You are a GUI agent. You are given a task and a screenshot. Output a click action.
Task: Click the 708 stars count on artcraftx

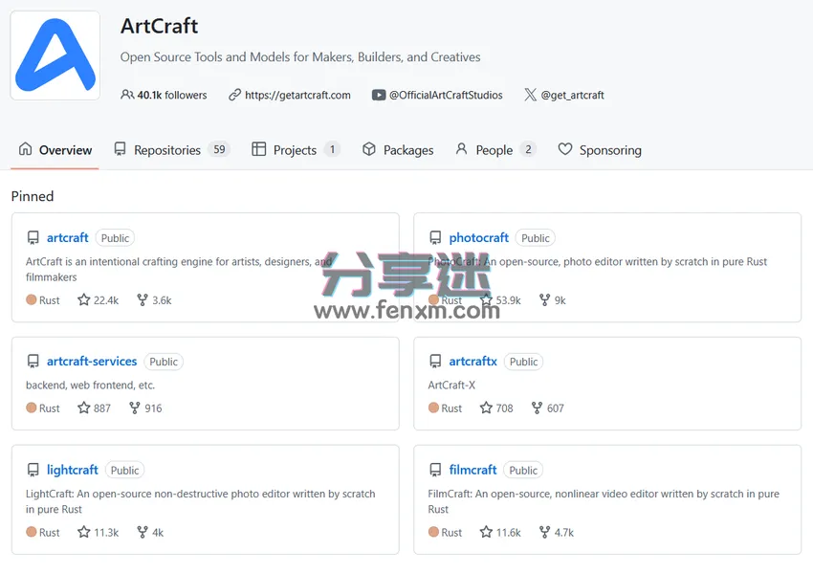point(496,408)
